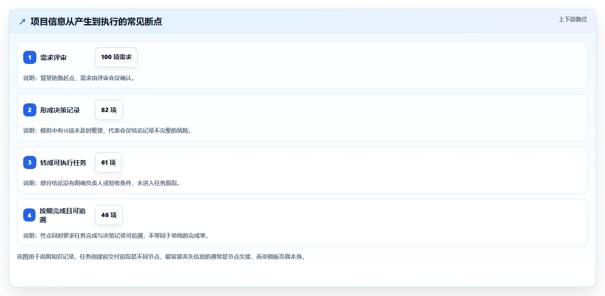605x296 pixels.
Task: Click description about 没有明确负责人或验收条件
Action: [102, 183]
